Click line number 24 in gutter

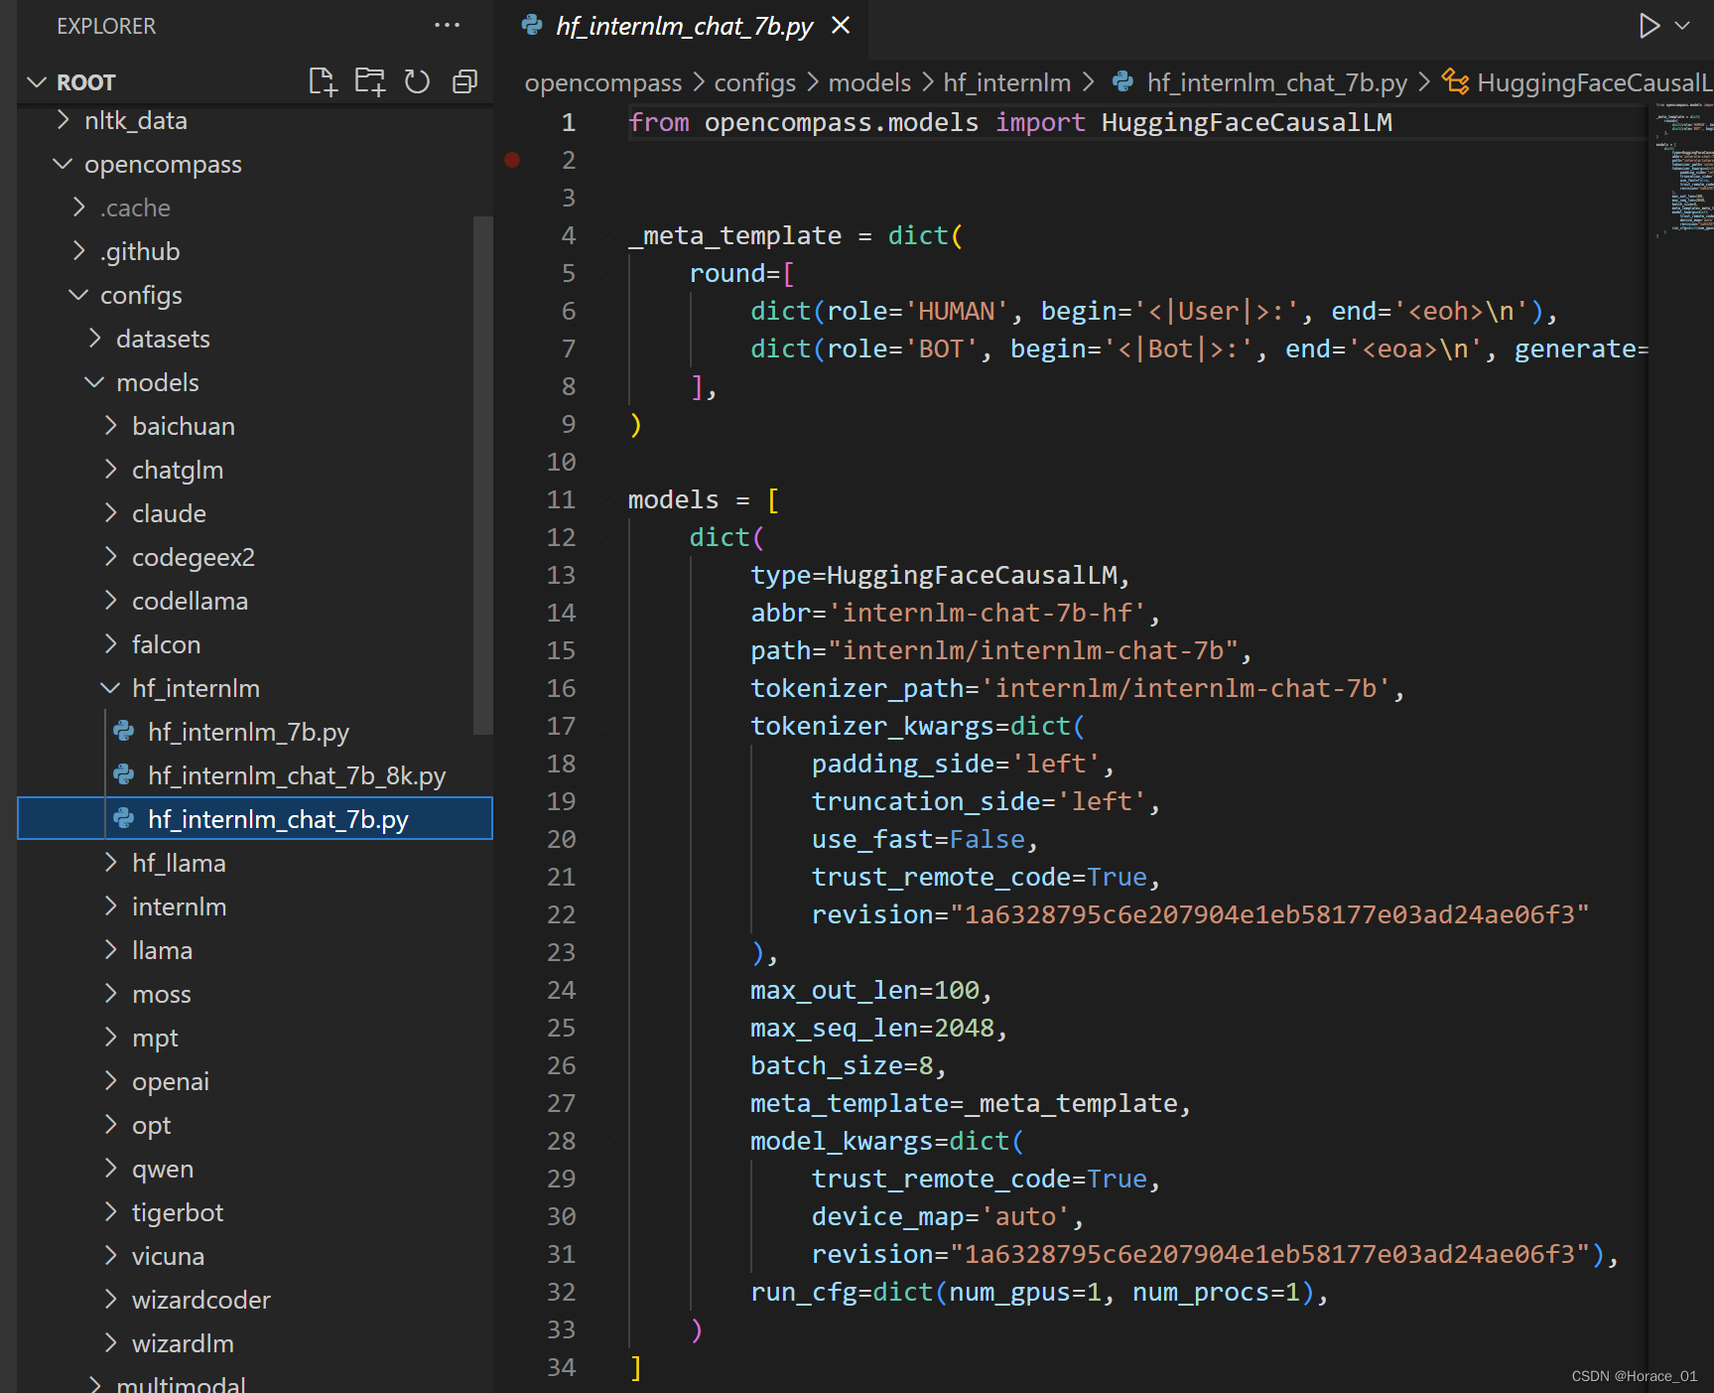tap(561, 990)
